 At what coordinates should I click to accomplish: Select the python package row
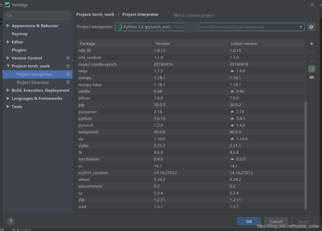point(191,119)
